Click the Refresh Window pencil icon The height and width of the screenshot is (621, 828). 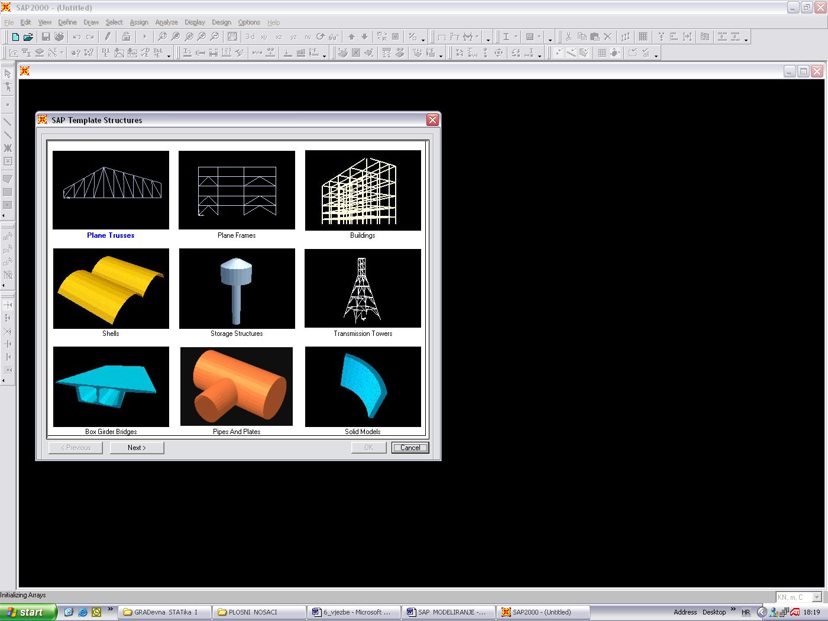pyautogui.click(x=108, y=37)
